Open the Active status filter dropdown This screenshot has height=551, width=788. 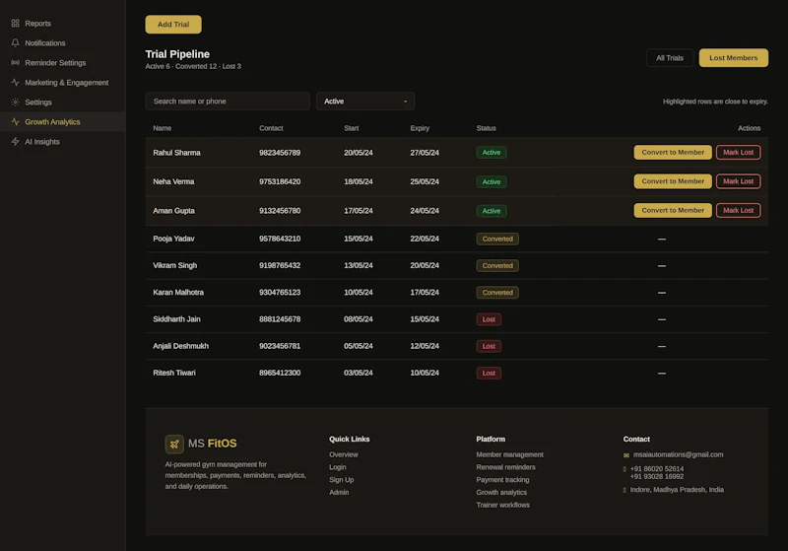point(364,102)
